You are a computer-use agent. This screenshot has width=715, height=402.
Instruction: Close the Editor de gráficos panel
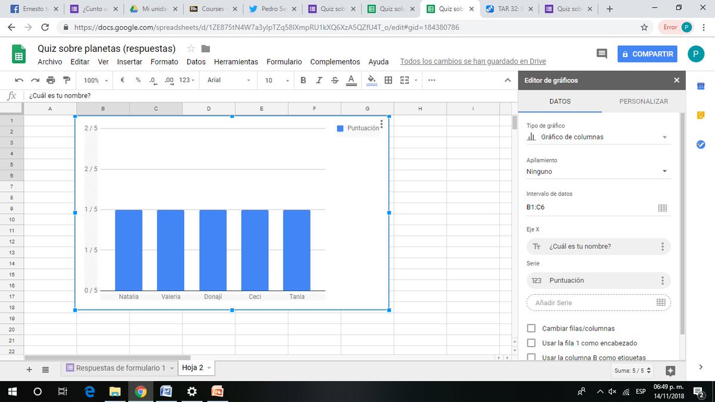[x=676, y=80]
